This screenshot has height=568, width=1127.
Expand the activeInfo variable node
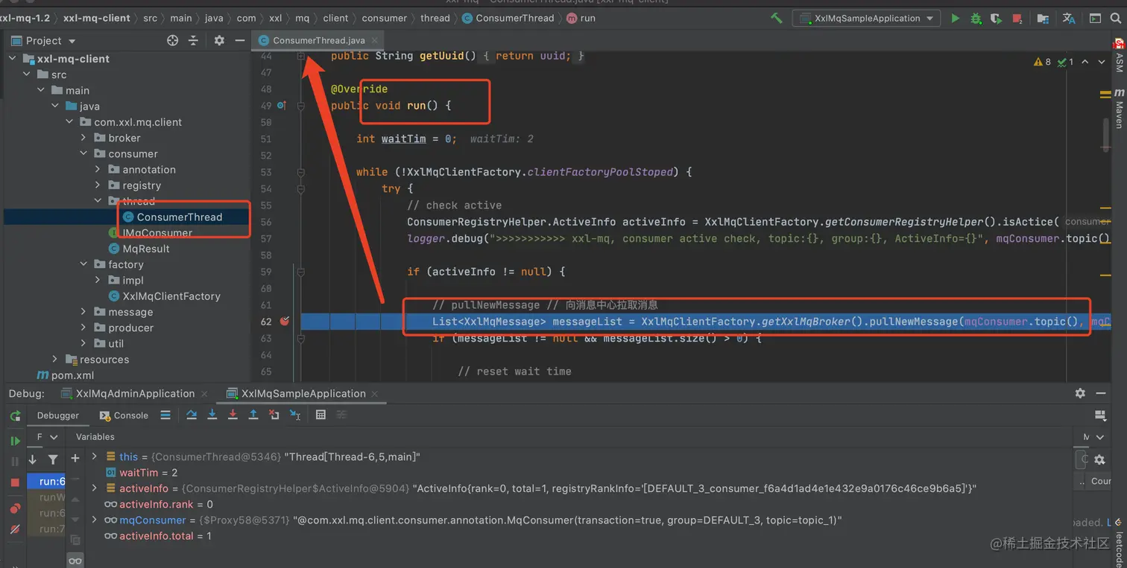[x=94, y=488]
